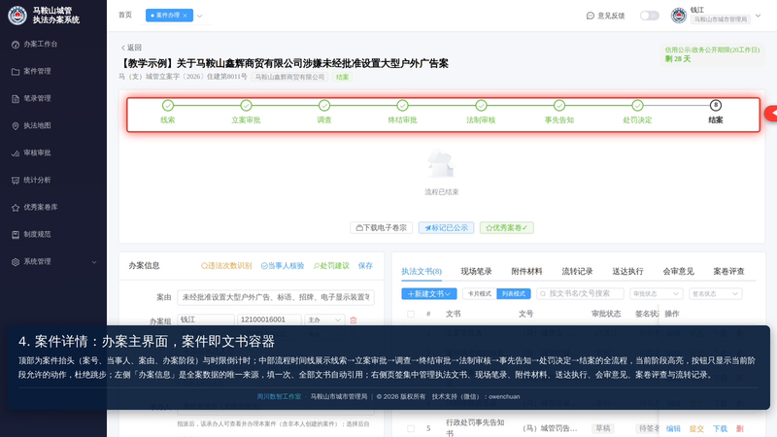Click the 意见反馈 chat bubble icon

[x=591, y=16]
